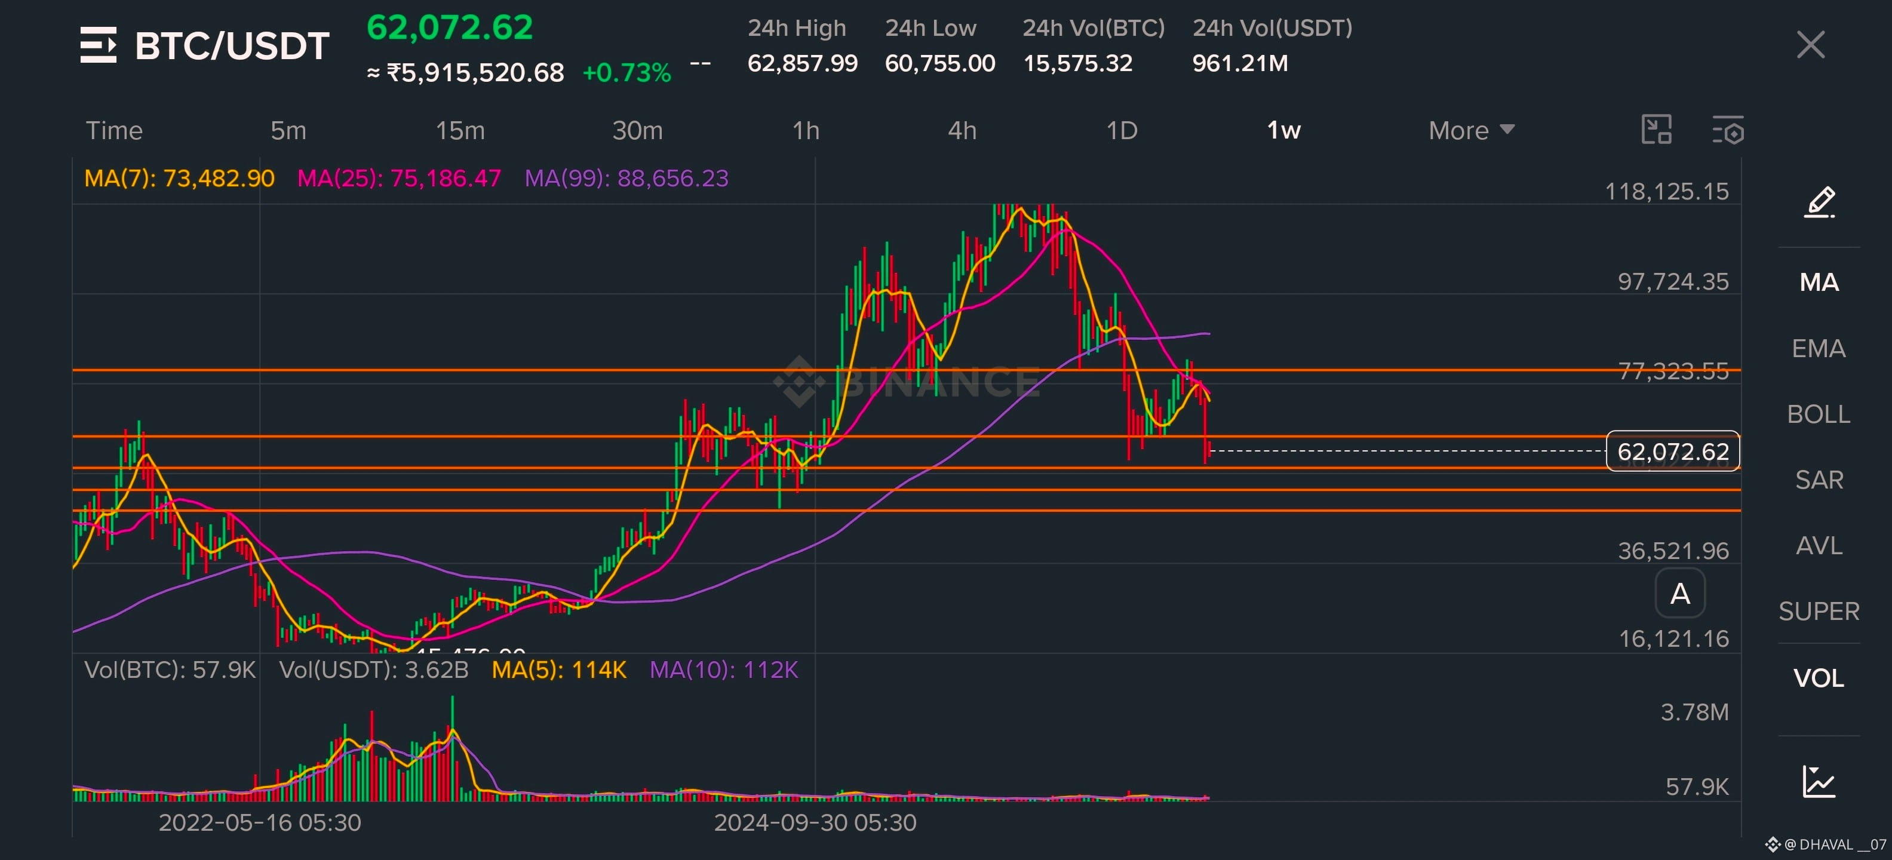Open chart settings with the eye icon
Viewport: 1892px width, 860px height.
point(1728,130)
